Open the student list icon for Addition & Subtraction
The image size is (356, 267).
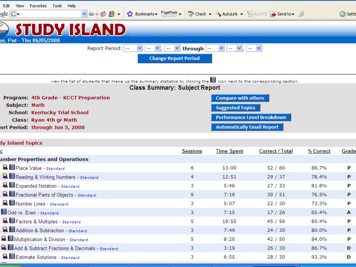point(12,229)
